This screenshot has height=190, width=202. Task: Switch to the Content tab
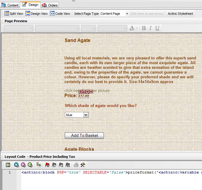(10, 5)
